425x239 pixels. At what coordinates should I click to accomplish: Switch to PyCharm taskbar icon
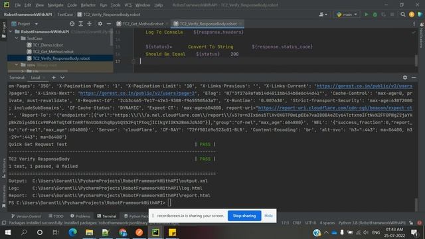coord(155,232)
